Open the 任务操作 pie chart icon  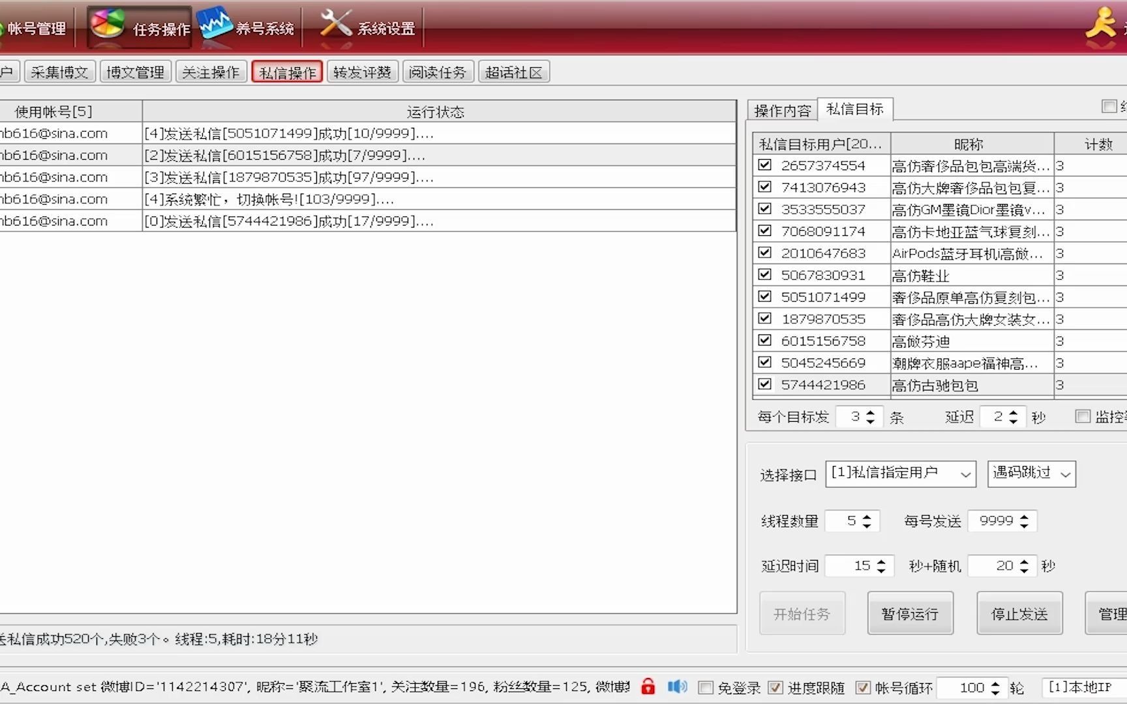108,25
